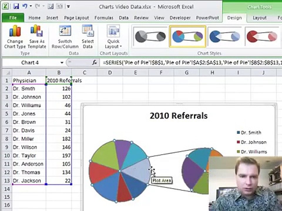Open the Name Box dropdown arrow
Screen dimensions: 282x211
click(x=62, y=63)
